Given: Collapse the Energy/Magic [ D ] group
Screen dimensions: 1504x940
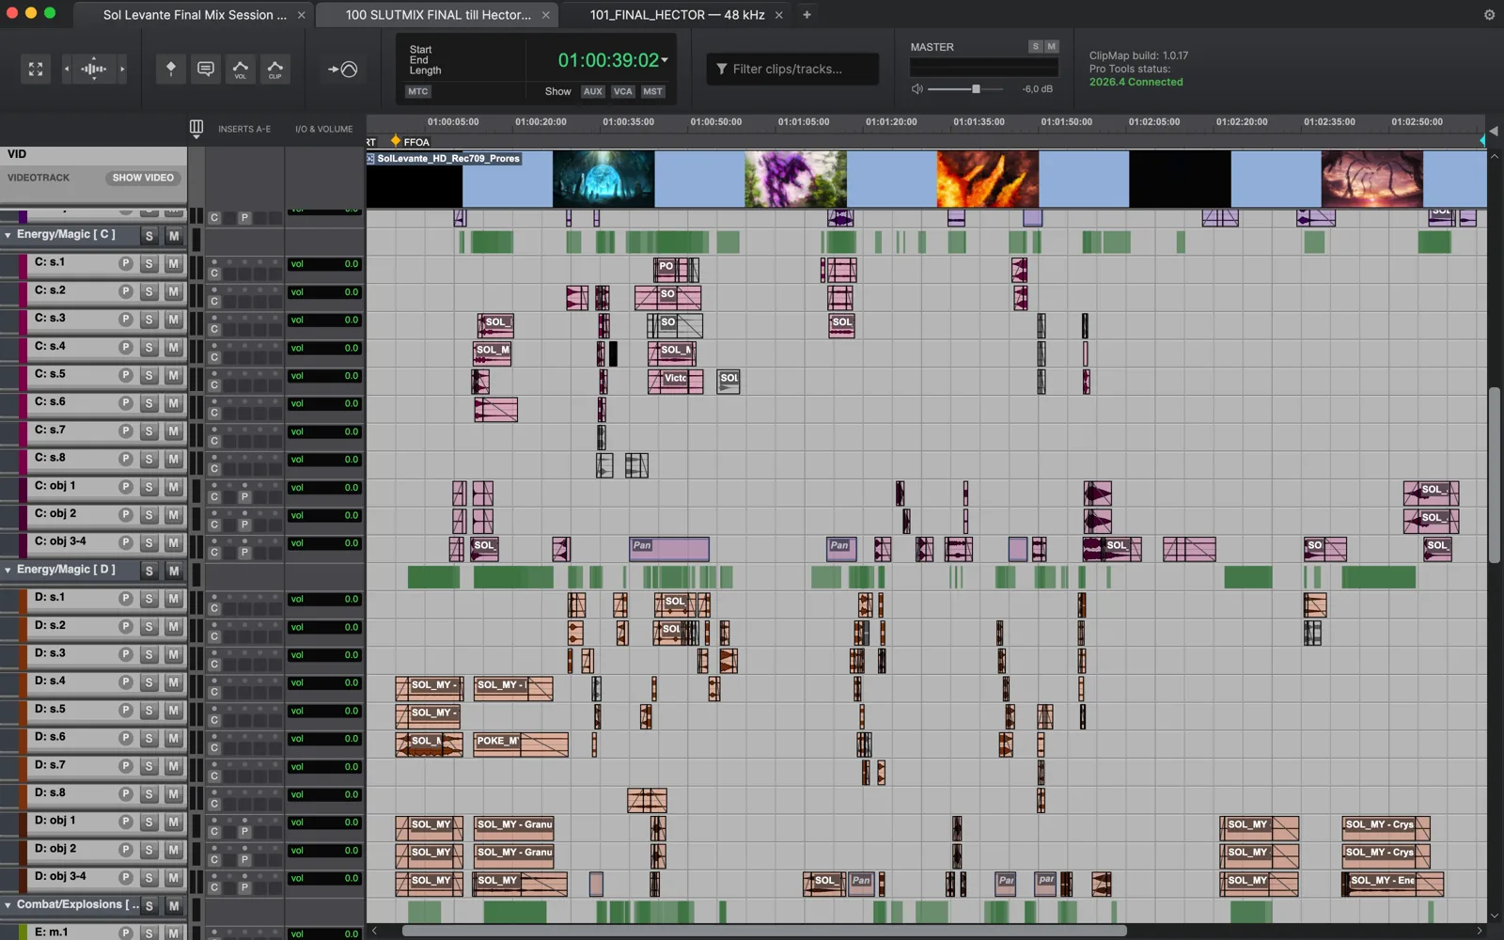Looking at the screenshot, I should [8, 570].
